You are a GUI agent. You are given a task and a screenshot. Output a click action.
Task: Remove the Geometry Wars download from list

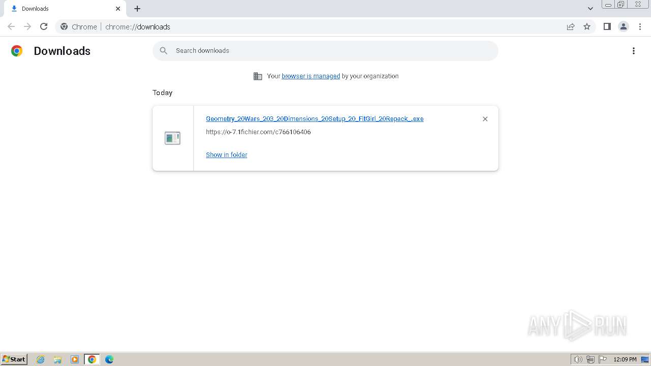[485, 119]
